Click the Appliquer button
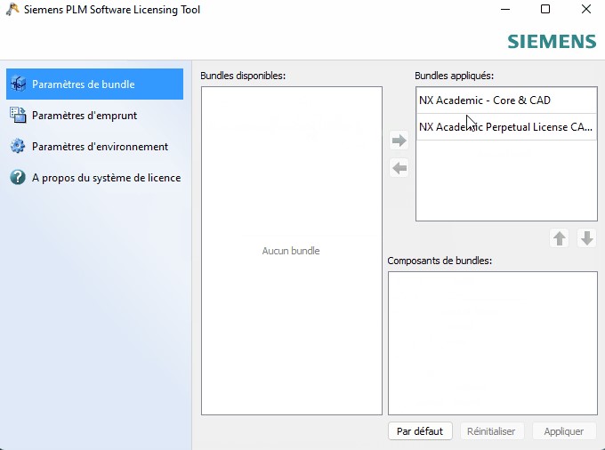Image resolution: width=605 pixels, height=450 pixels. pos(564,431)
